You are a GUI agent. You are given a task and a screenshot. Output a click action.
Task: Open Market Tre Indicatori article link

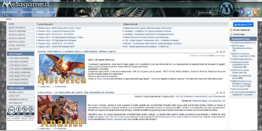[x=153, y=43]
